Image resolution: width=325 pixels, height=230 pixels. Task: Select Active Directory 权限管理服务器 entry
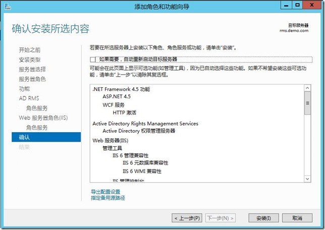(139, 131)
